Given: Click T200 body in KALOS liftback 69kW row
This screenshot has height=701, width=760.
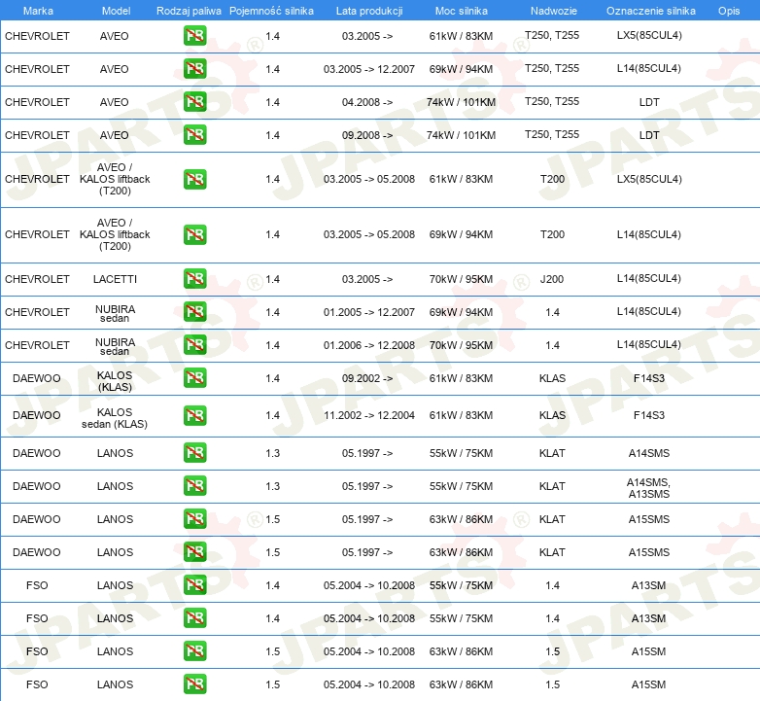Looking at the screenshot, I should [553, 234].
